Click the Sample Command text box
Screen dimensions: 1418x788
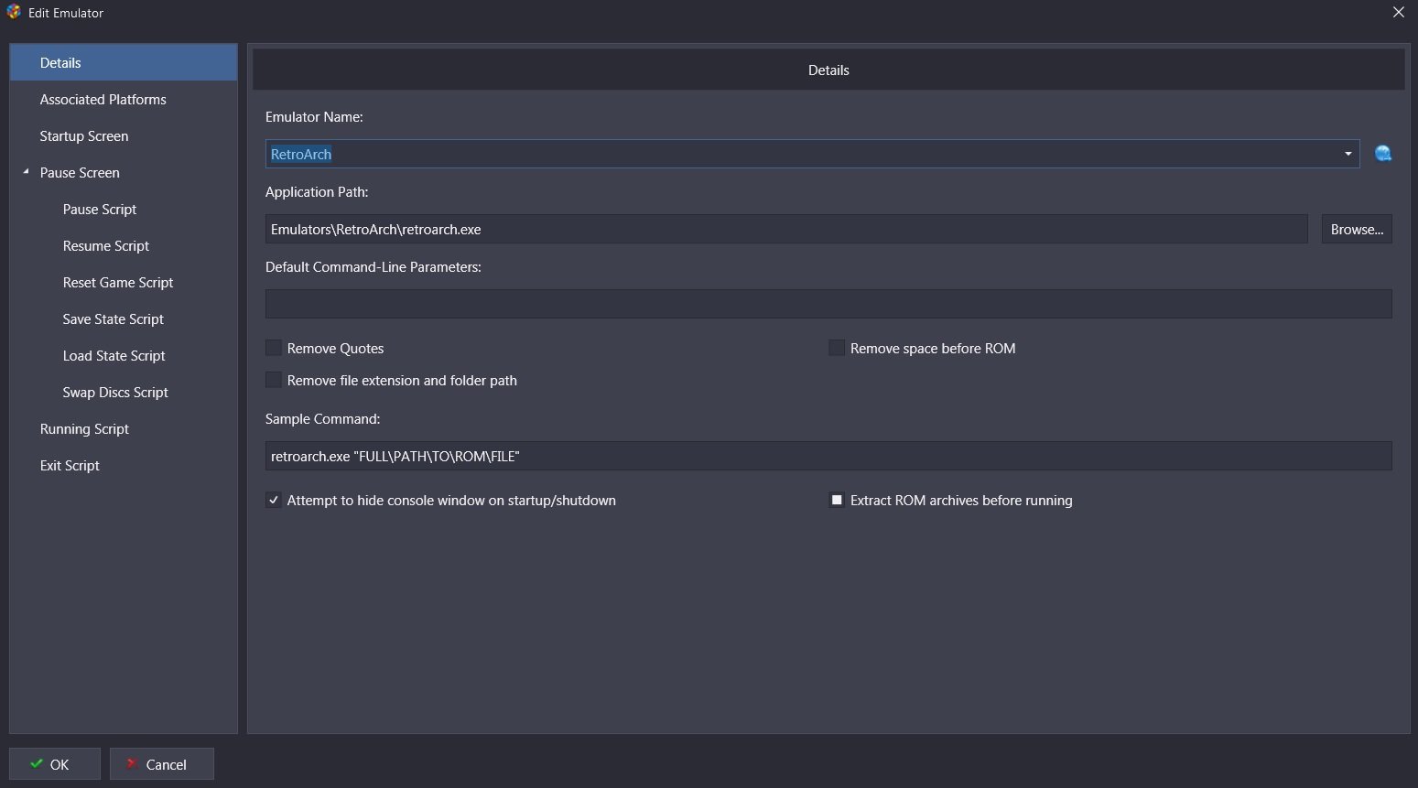point(828,456)
